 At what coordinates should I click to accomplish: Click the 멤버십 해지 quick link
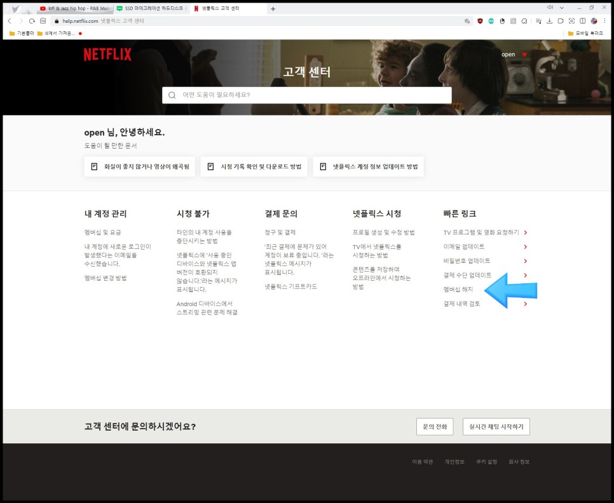point(458,290)
